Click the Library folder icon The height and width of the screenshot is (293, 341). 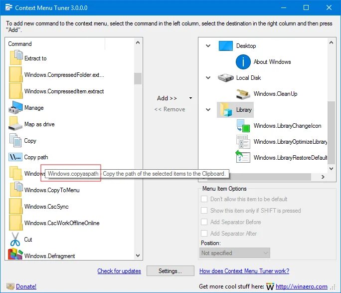pyautogui.click(x=226, y=110)
